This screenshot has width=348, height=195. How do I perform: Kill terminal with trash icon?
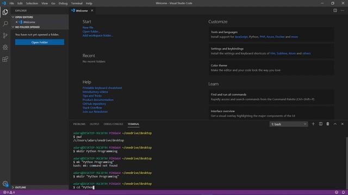(x=327, y=124)
